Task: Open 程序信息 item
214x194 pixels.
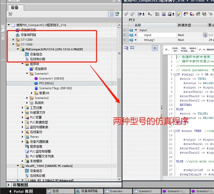Action: [36, 146]
